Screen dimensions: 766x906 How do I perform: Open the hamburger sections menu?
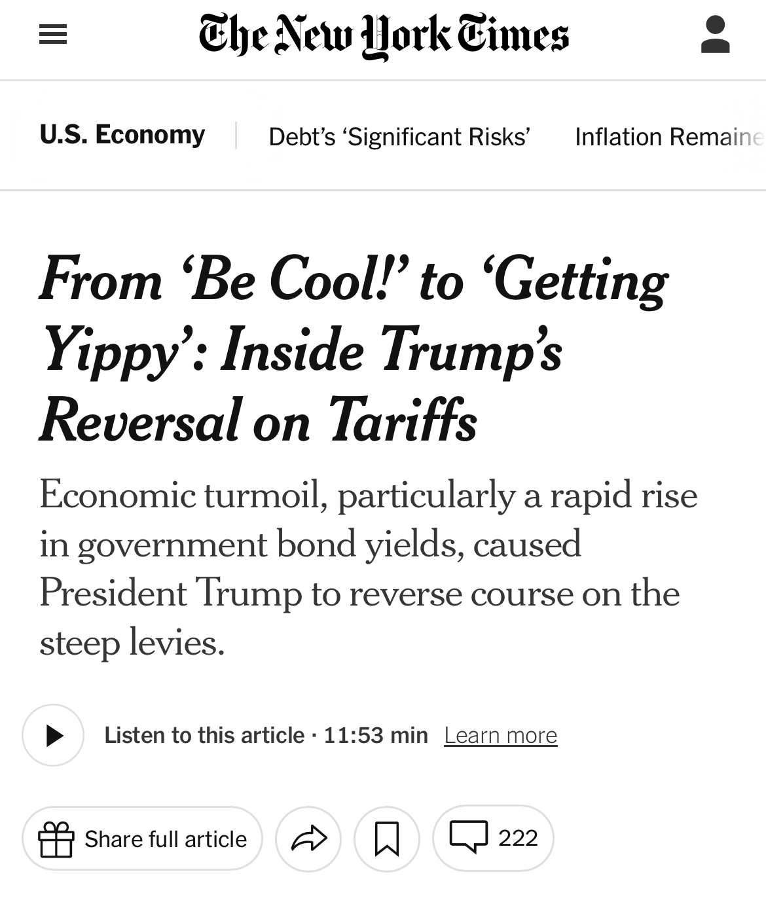53,35
